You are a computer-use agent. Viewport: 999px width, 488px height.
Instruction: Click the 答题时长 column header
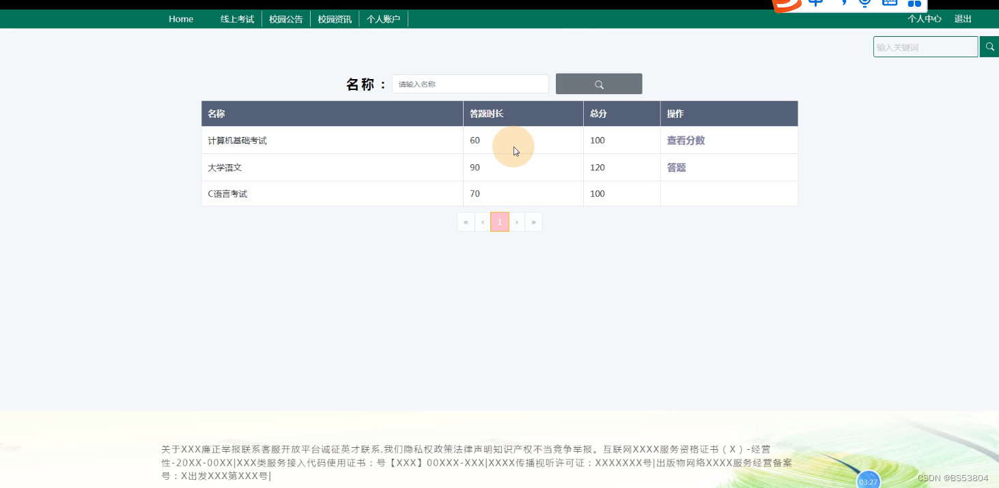point(524,114)
